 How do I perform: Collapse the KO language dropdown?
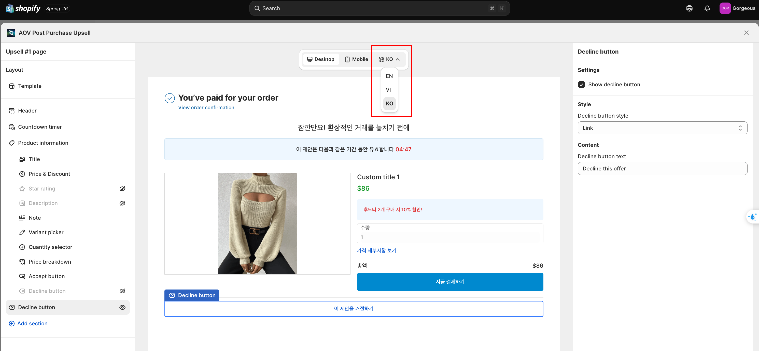(389, 59)
